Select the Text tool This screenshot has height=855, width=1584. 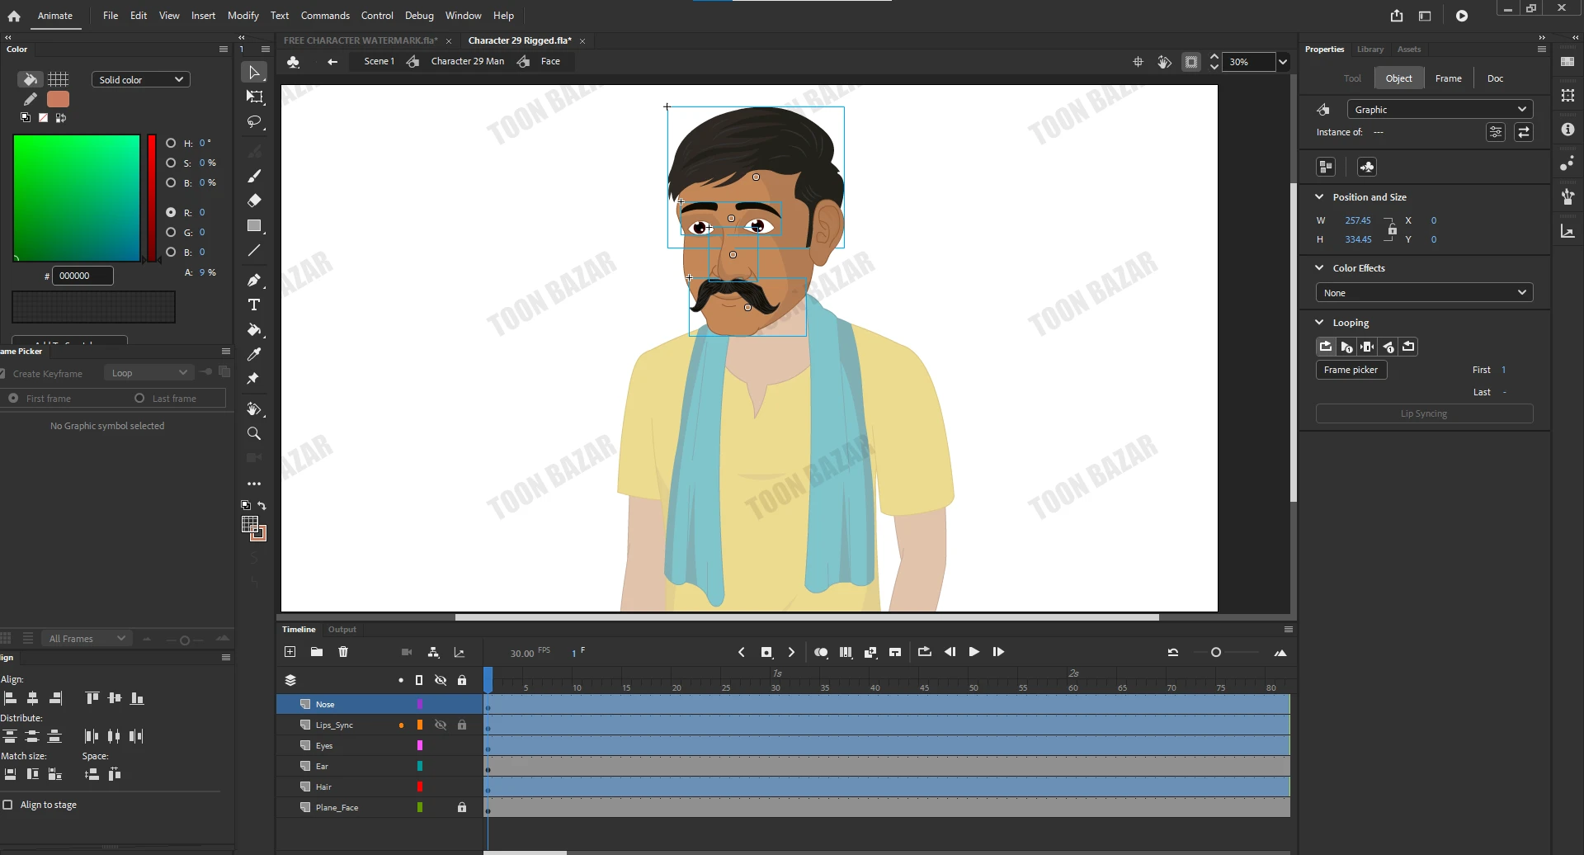[x=254, y=305]
